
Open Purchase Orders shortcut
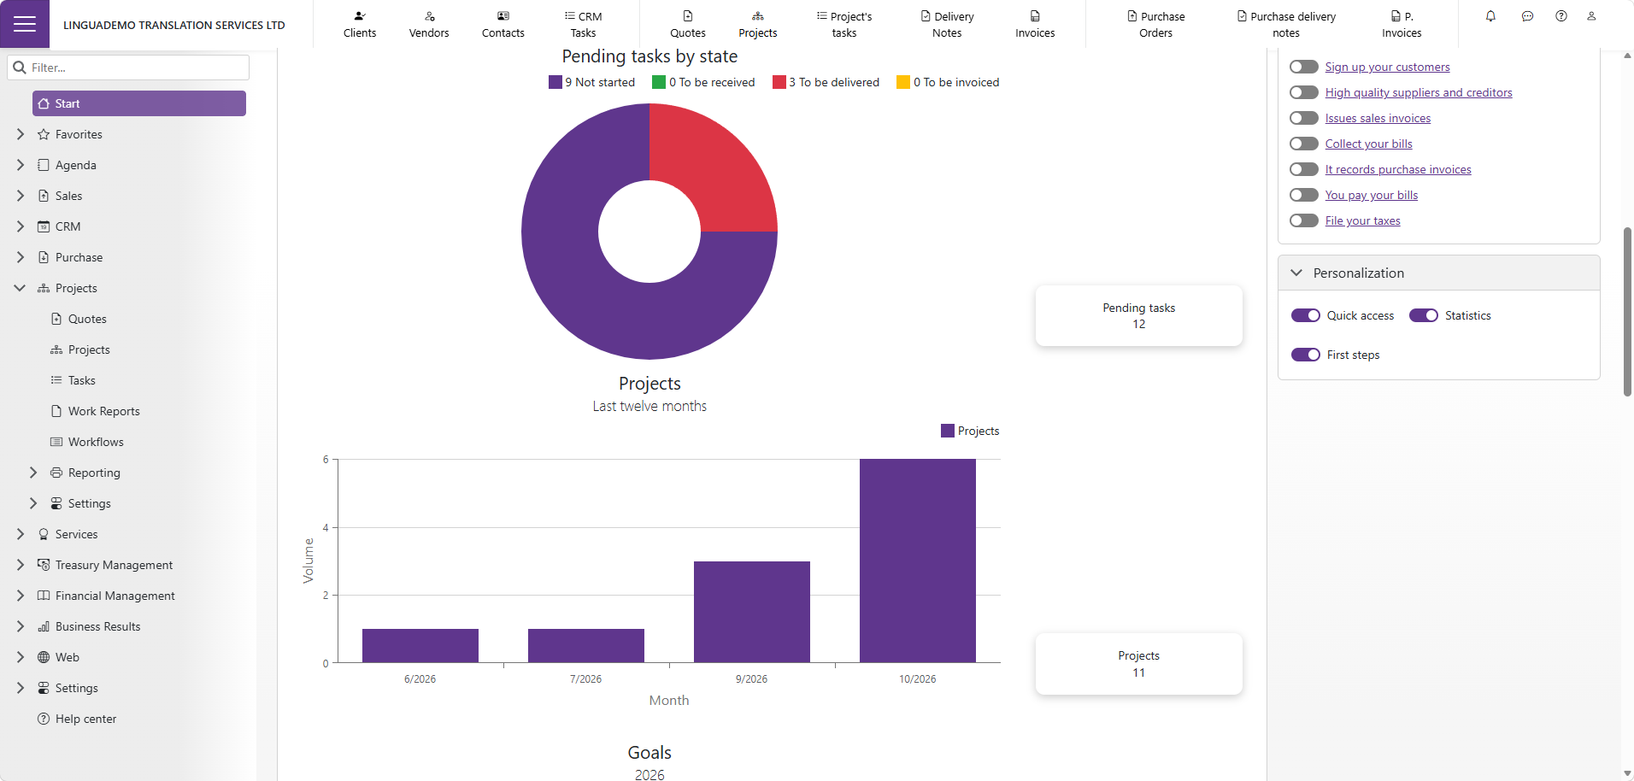point(1155,24)
